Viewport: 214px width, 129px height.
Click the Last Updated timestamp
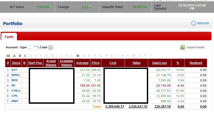192,7
